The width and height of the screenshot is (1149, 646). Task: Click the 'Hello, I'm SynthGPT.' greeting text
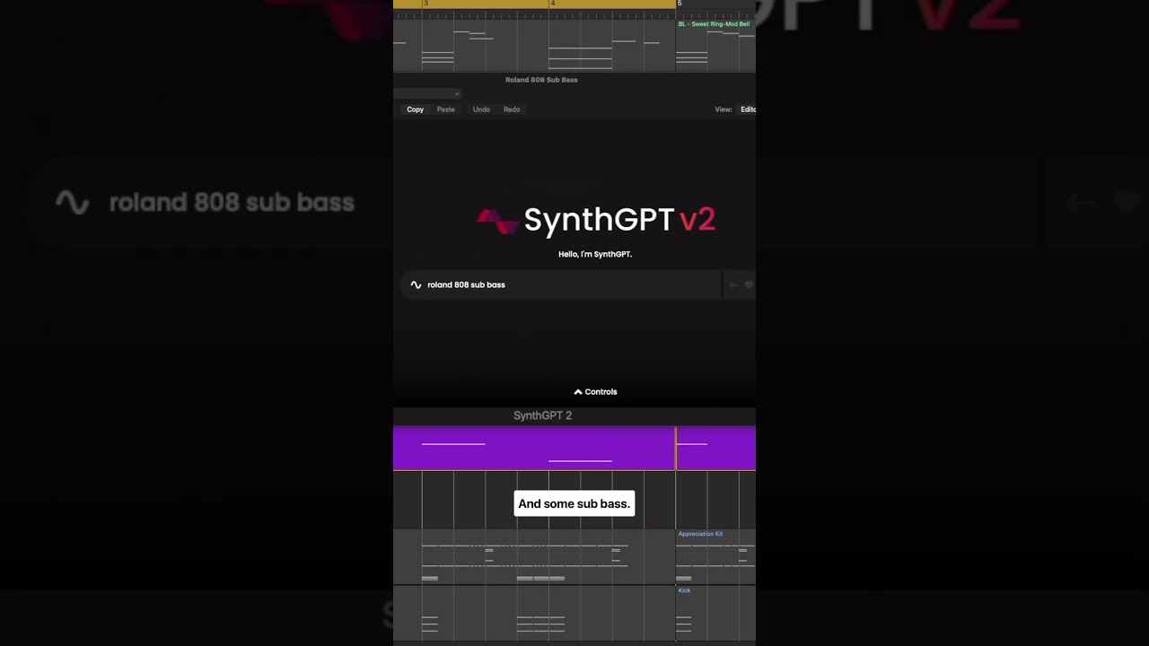pos(595,254)
